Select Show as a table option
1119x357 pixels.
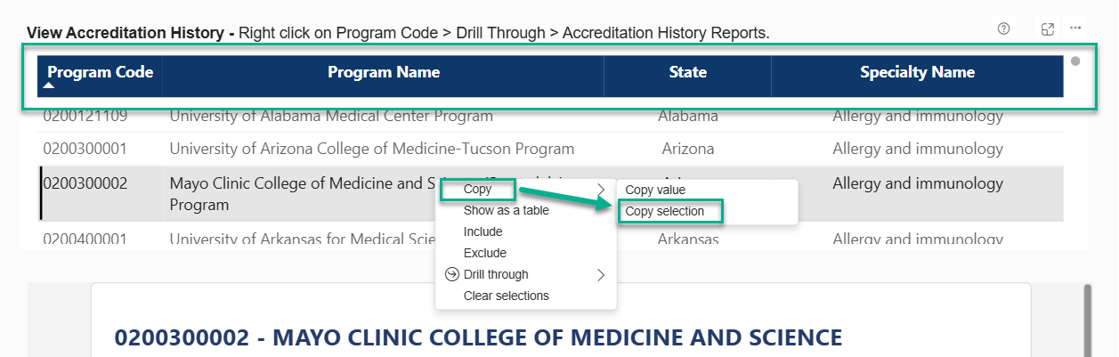point(507,210)
